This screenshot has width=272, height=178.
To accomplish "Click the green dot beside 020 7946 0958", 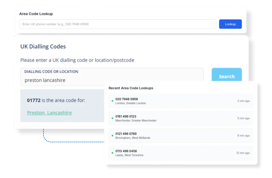I will pyautogui.click(x=112, y=101).
